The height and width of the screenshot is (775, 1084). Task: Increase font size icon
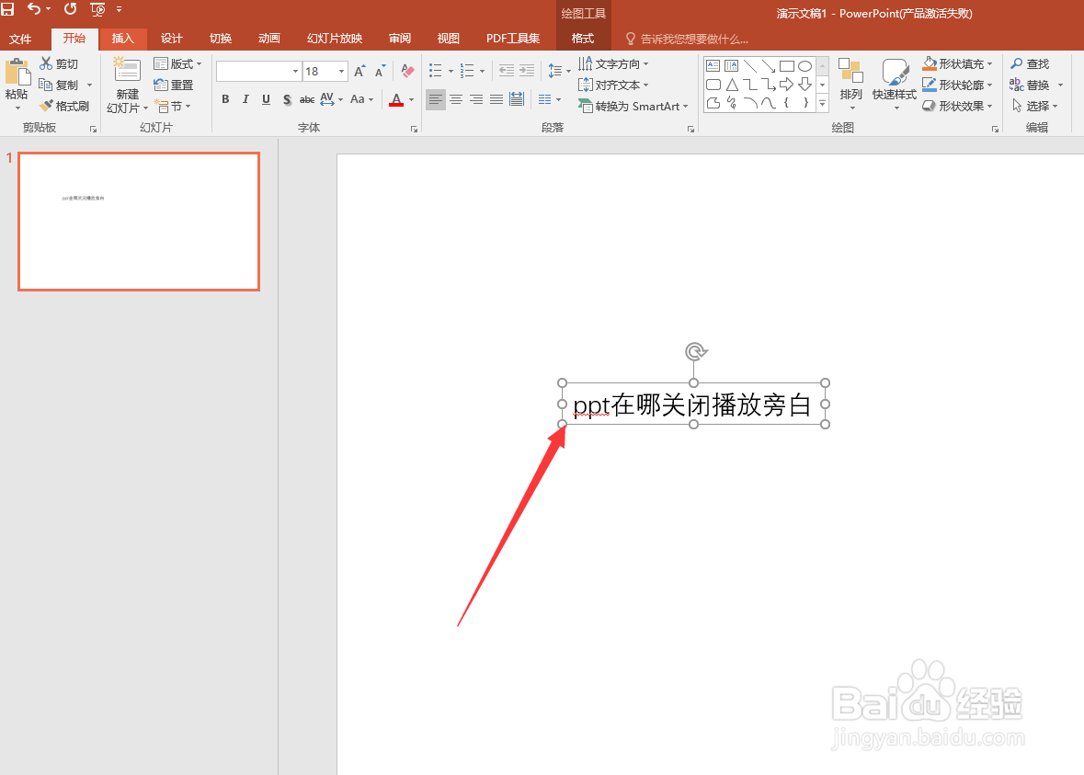coord(359,71)
